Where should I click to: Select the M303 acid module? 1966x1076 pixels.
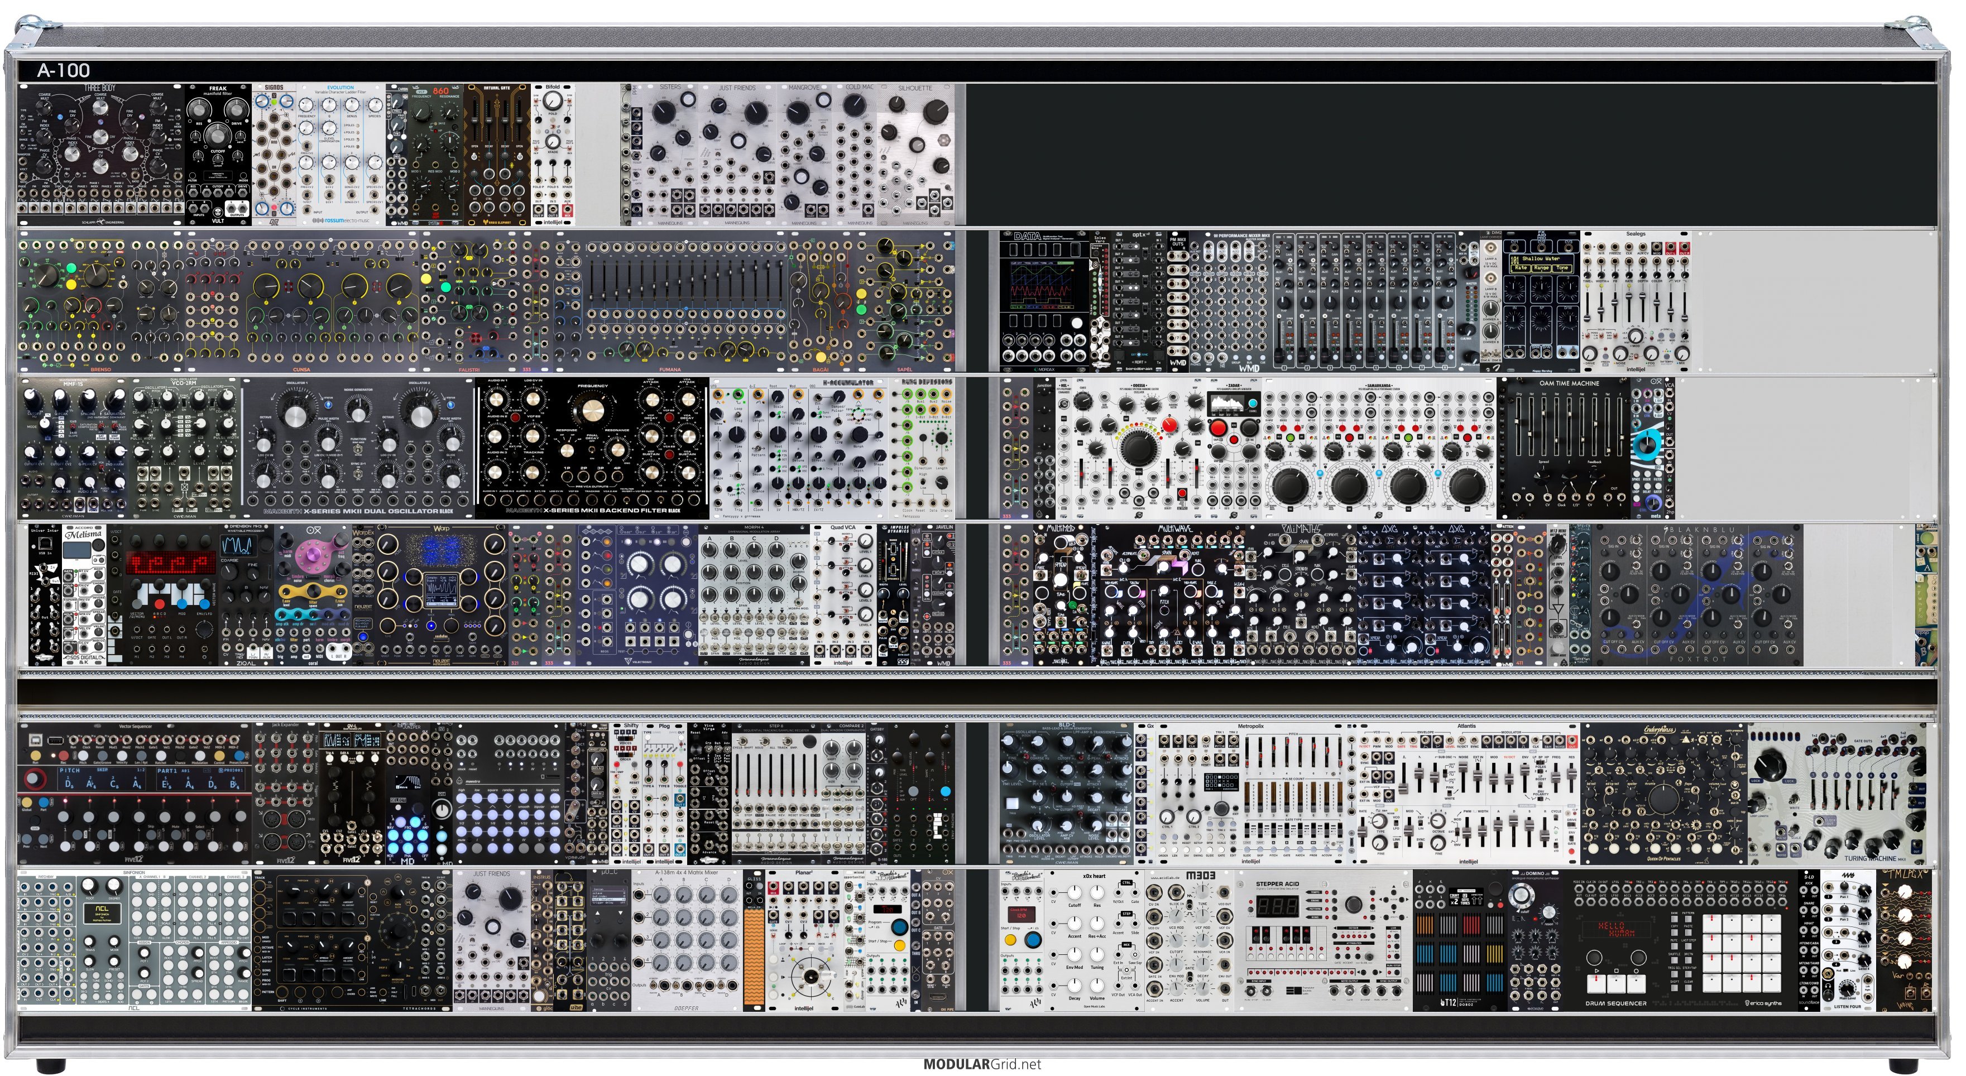tap(1189, 940)
